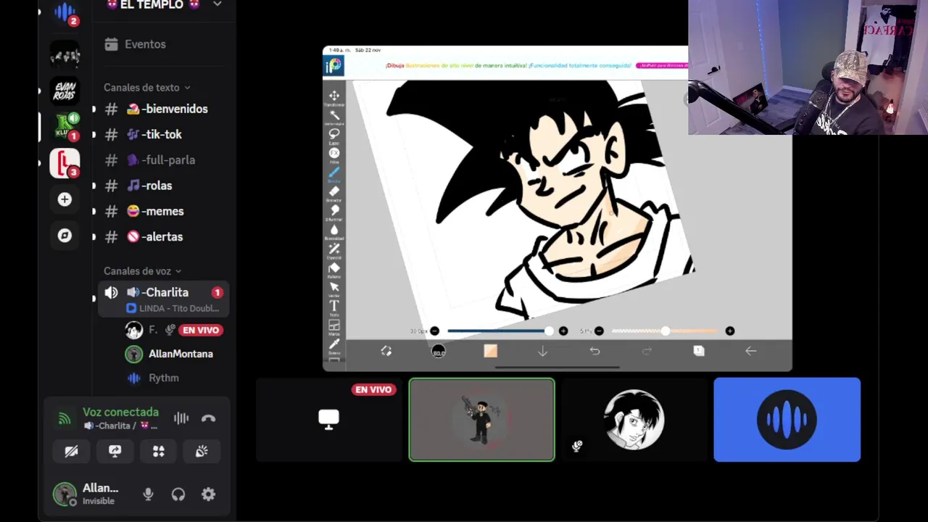
Task: Select the Relleno bucket fill tool
Action: [x=334, y=269]
